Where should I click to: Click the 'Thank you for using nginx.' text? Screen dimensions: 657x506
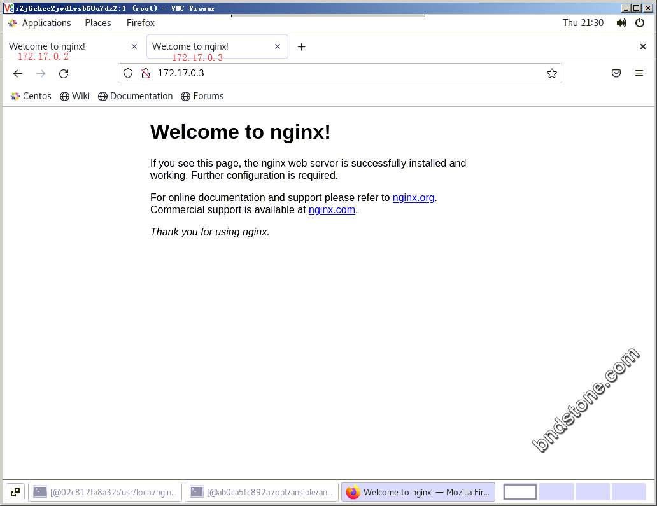(210, 232)
